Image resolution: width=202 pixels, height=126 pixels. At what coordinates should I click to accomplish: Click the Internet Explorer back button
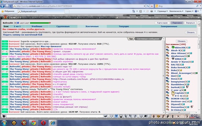[3, 6]
